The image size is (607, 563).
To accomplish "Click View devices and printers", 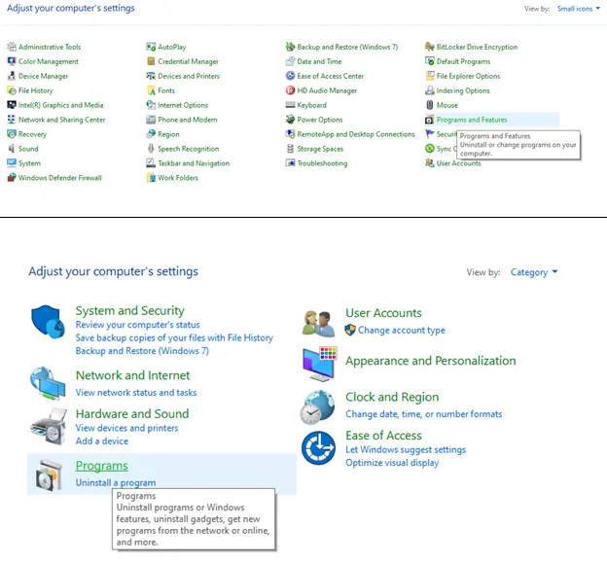I will point(126,428).
